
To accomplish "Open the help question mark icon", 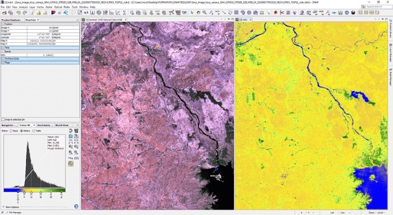I will point(76,206).
